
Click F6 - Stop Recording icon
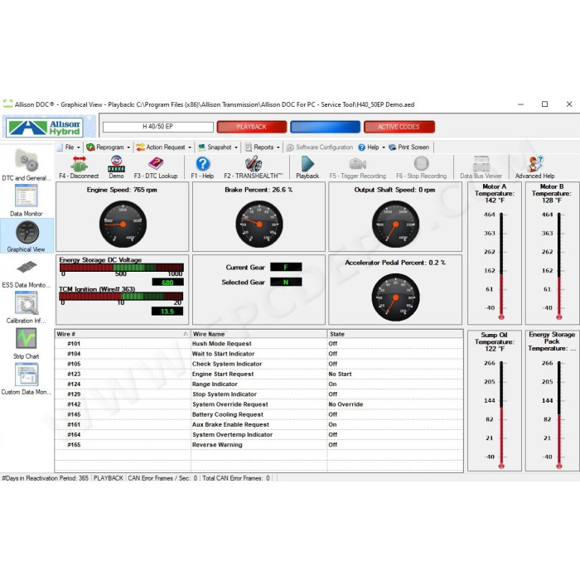click(x=421, y=163)
